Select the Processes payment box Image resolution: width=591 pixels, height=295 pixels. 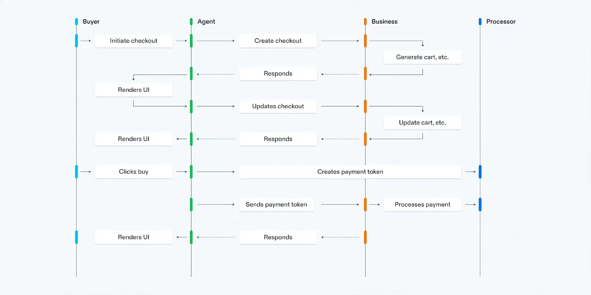(422, 204)
